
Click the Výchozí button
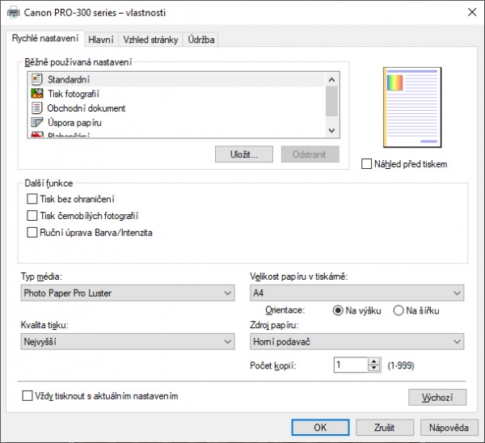click(x=437, y=397)
